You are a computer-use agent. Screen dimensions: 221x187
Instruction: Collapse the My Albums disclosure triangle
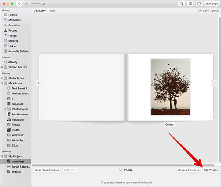pyautogui.click(x=2, y=83)
